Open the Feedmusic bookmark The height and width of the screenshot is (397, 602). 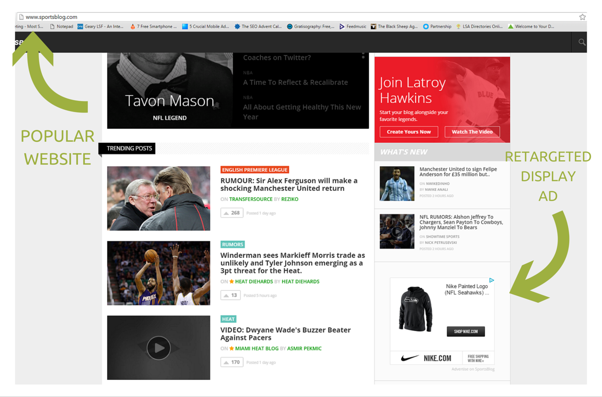pyautogui.click(x=353, y=27)
